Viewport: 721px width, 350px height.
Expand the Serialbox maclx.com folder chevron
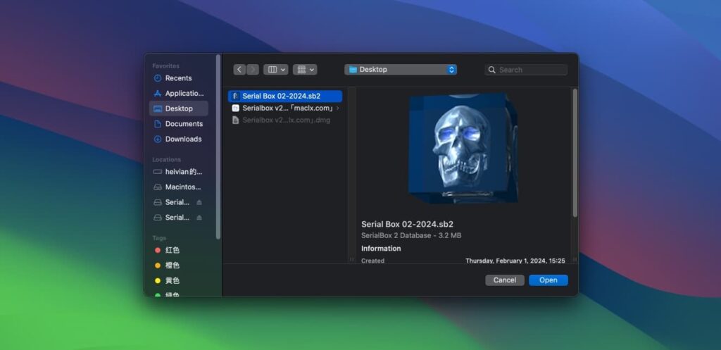pyautogui.click(x=338, y=108)
